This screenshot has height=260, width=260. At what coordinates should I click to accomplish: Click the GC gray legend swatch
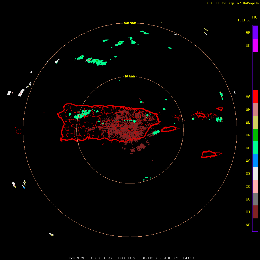(255, 199)
